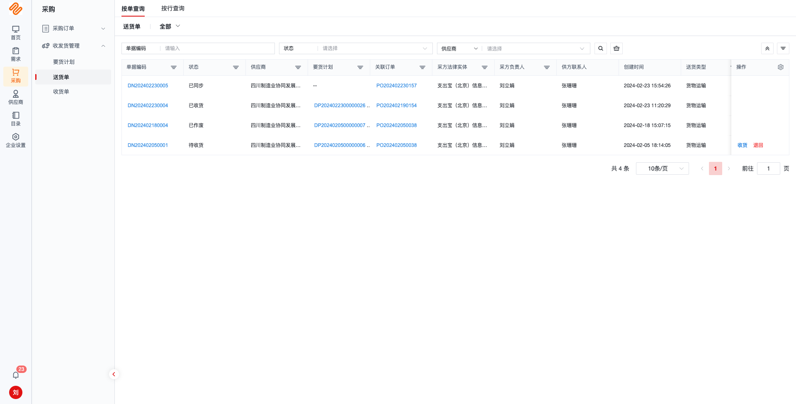
Task: Open delivery note DN202402230005
Action: tap(148, 86)
